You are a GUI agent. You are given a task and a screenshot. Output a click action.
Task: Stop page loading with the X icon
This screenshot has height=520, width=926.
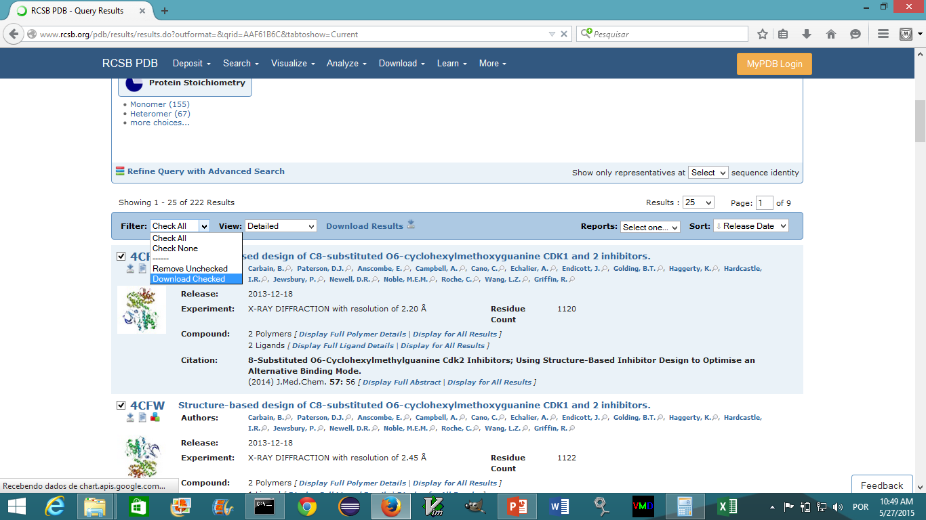click(564, 34)
